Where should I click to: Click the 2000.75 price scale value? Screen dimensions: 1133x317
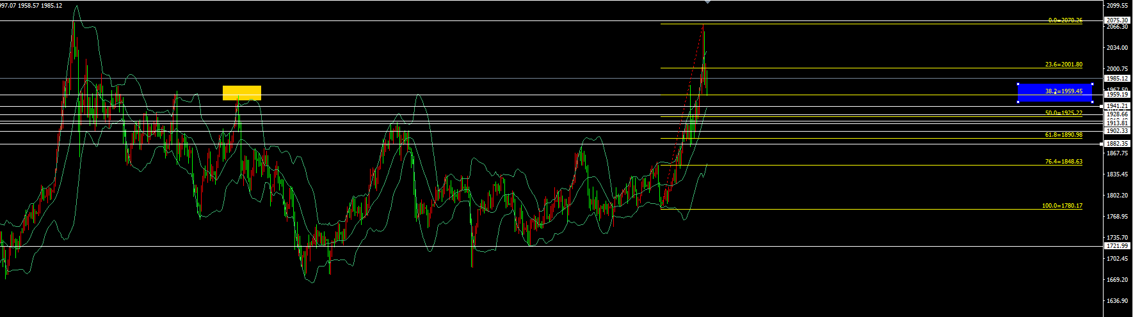coord(1117,69)
